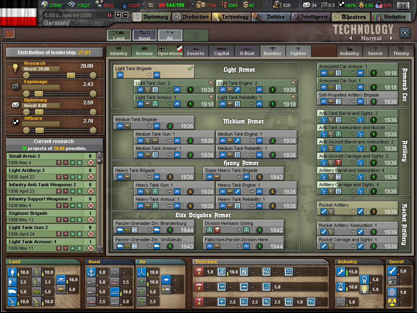Select the Medium Tank Brigade technology
Image resolution: width=417 pixels, height=313 pixels.
154,123
